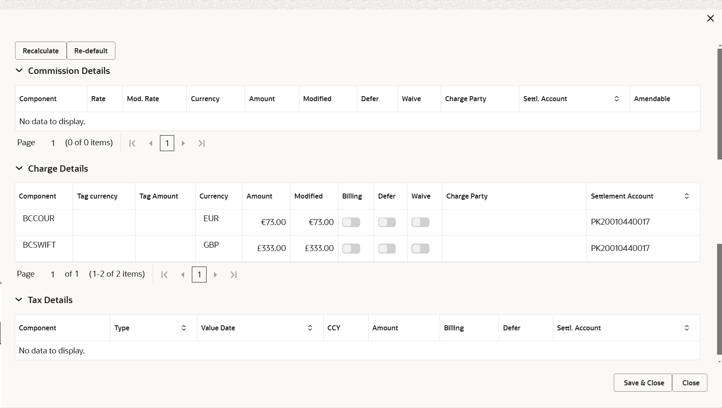This screenshot has width=722, height=408.
Task: Go to next page of Commission Details
Action: tap(183, 143)
